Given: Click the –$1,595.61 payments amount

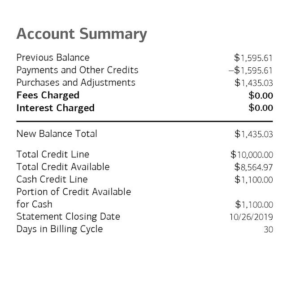Looking at the screenshot, I should pyautogui.click(x=250, y=70).
